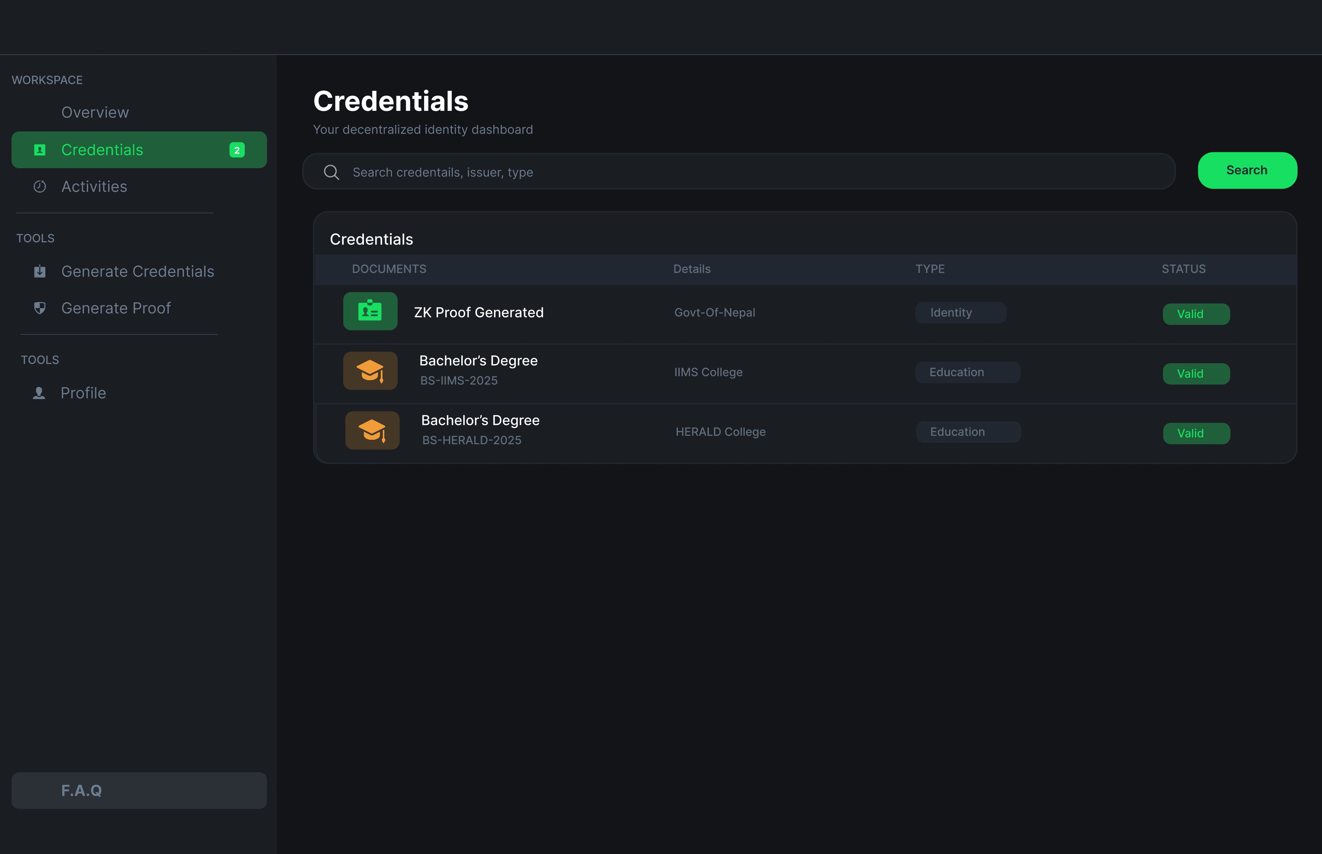Select Bachelor's Degree above BS-IIMS-2025
The width and height of the screenshot is (1322, 854).
pyautogui.click(x=478, y=361)
